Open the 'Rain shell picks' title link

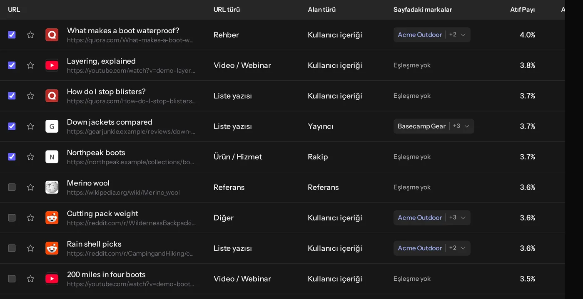pyautogui.click(x=94, y=244)
